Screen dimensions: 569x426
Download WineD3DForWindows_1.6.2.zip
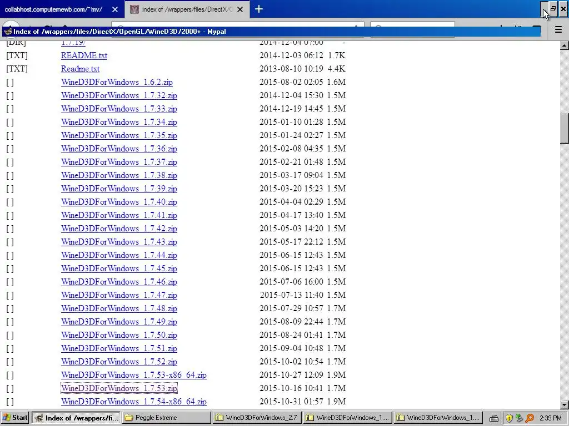pyautogui.click(x=117, y=82)
